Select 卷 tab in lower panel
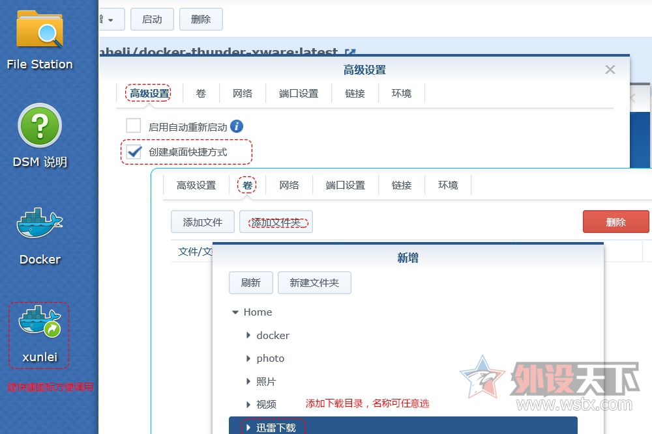 247,185
